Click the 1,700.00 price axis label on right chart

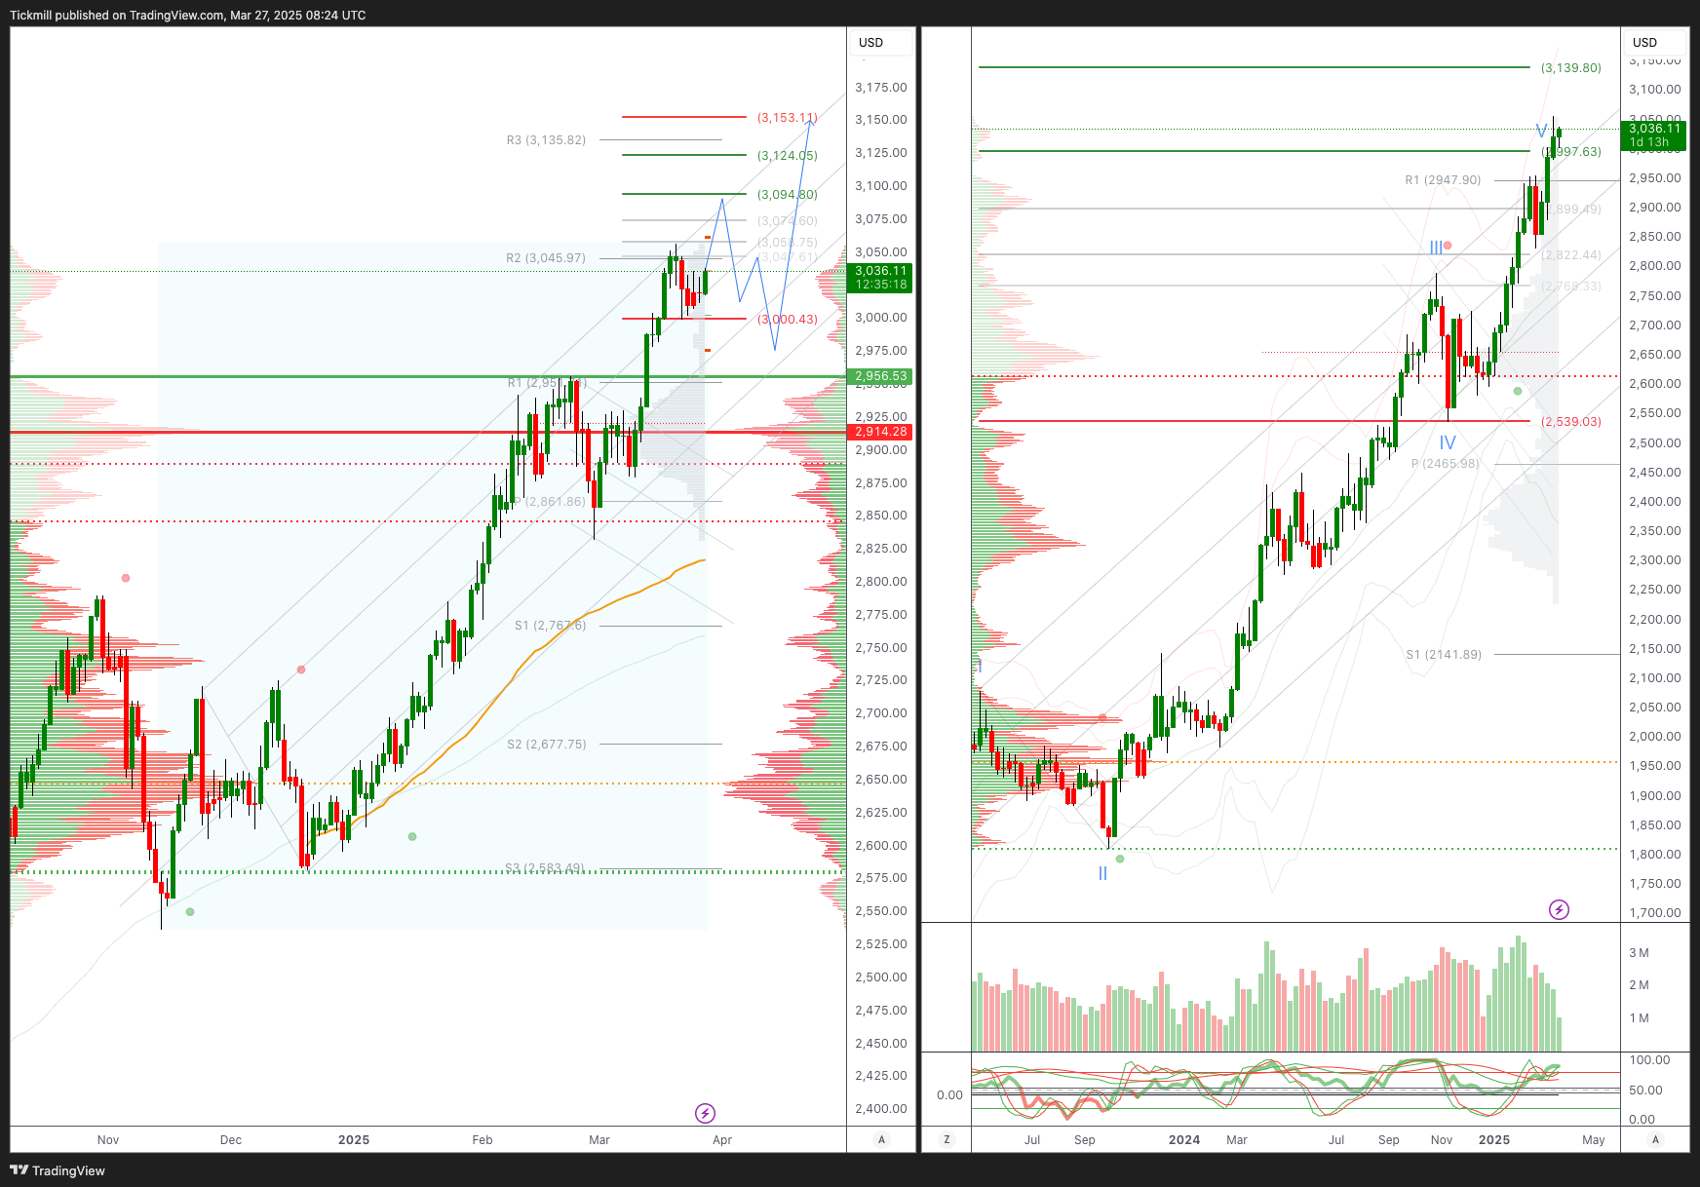pyautogui.click(x=1655, y=913)
